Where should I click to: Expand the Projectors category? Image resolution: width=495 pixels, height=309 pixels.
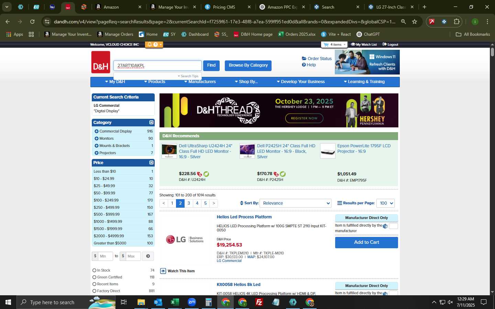coord(97,153)
